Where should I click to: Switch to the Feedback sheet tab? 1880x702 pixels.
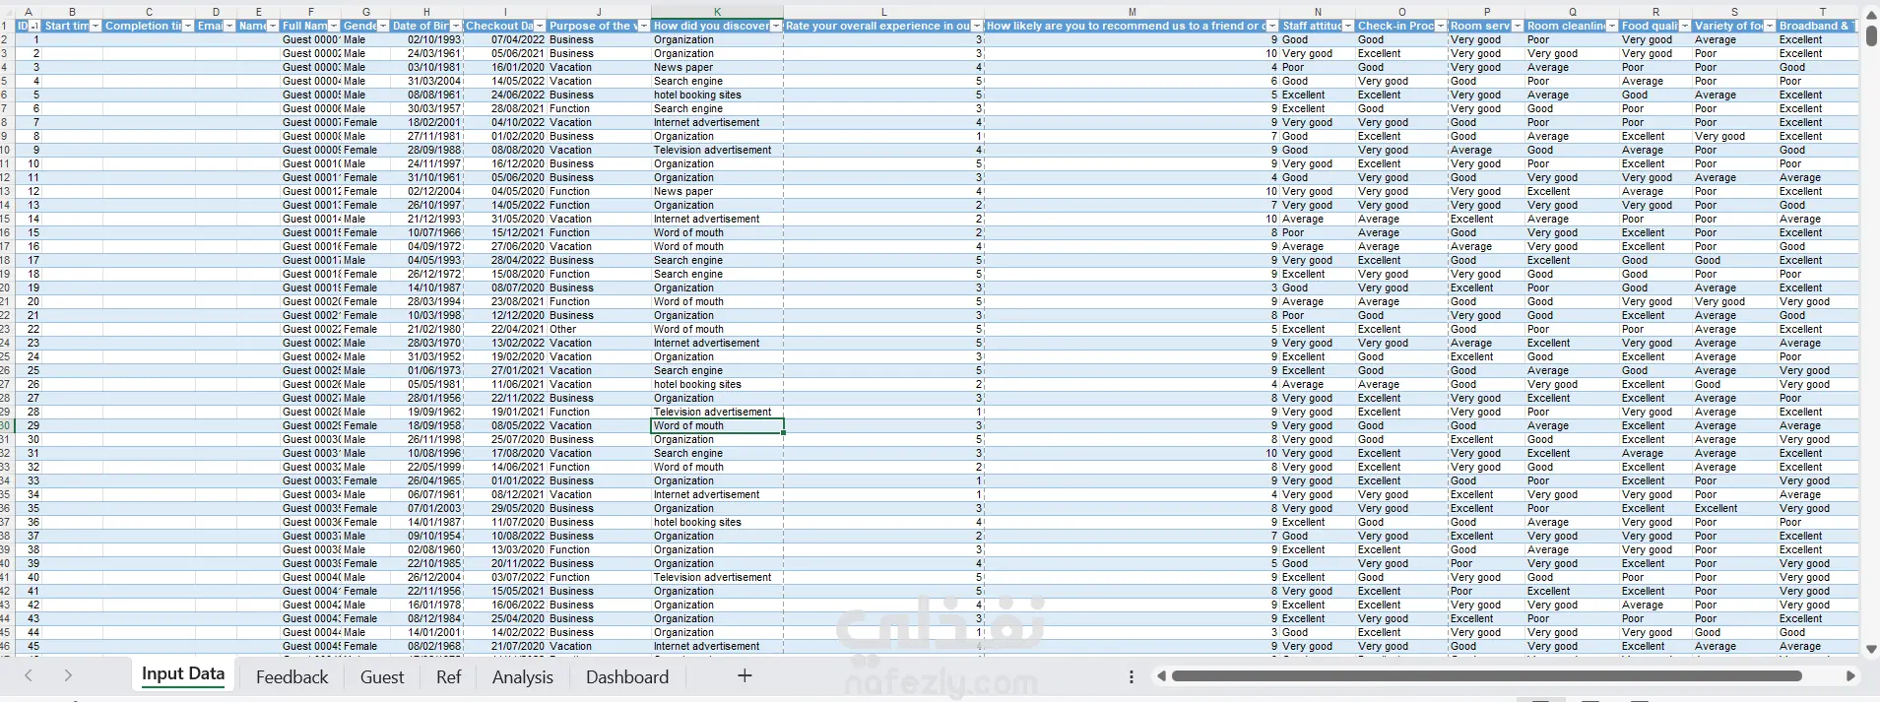click(x=292, y=676)
